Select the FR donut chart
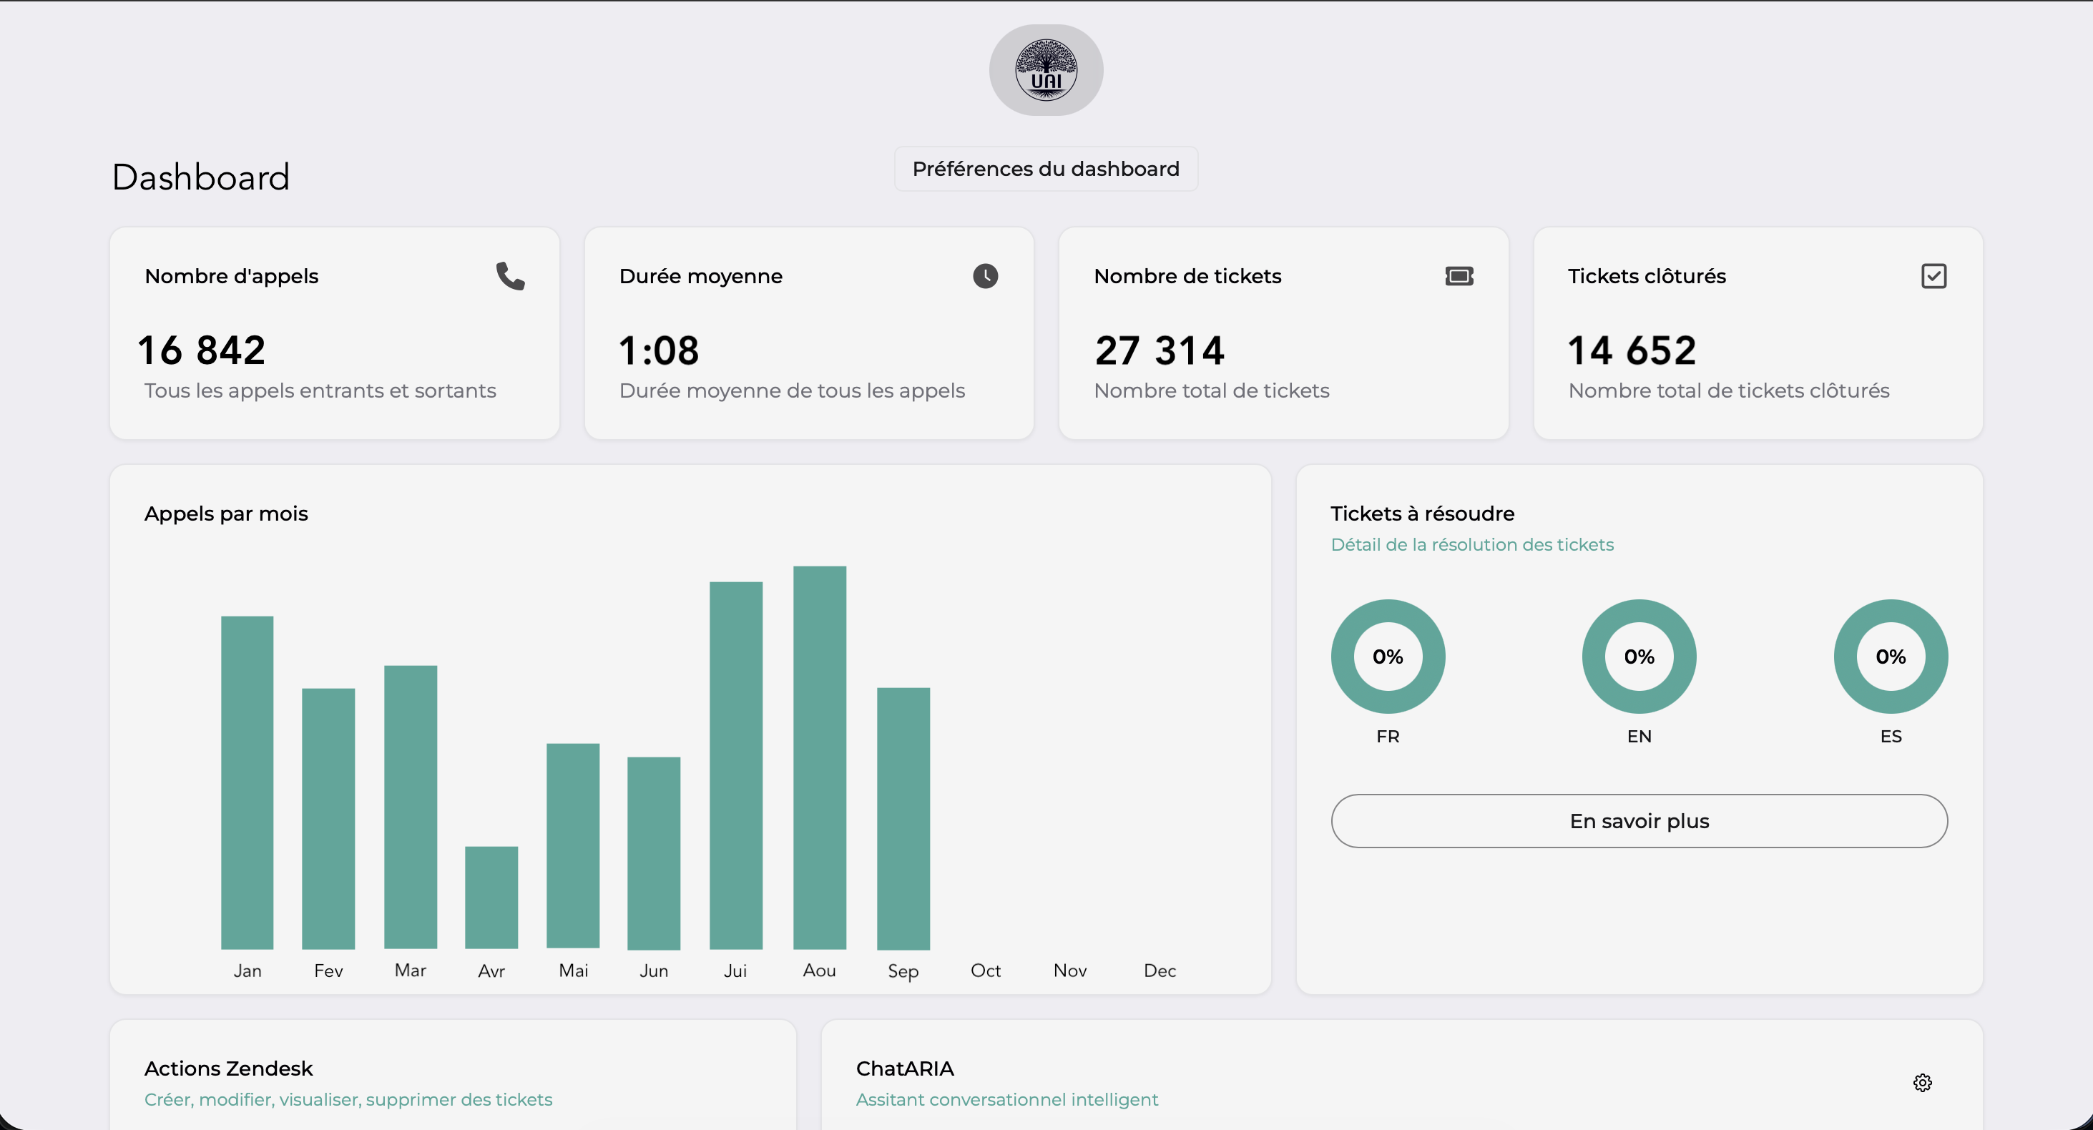 [x=1388, y=657]
